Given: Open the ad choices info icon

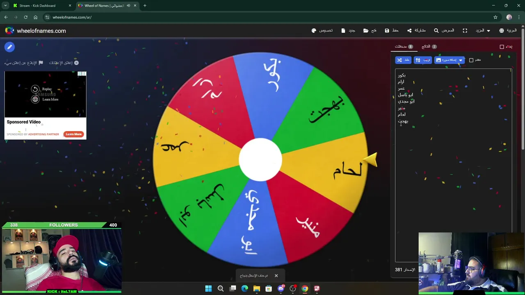Looking at the screenshot, I should click(x=80, y=74).
